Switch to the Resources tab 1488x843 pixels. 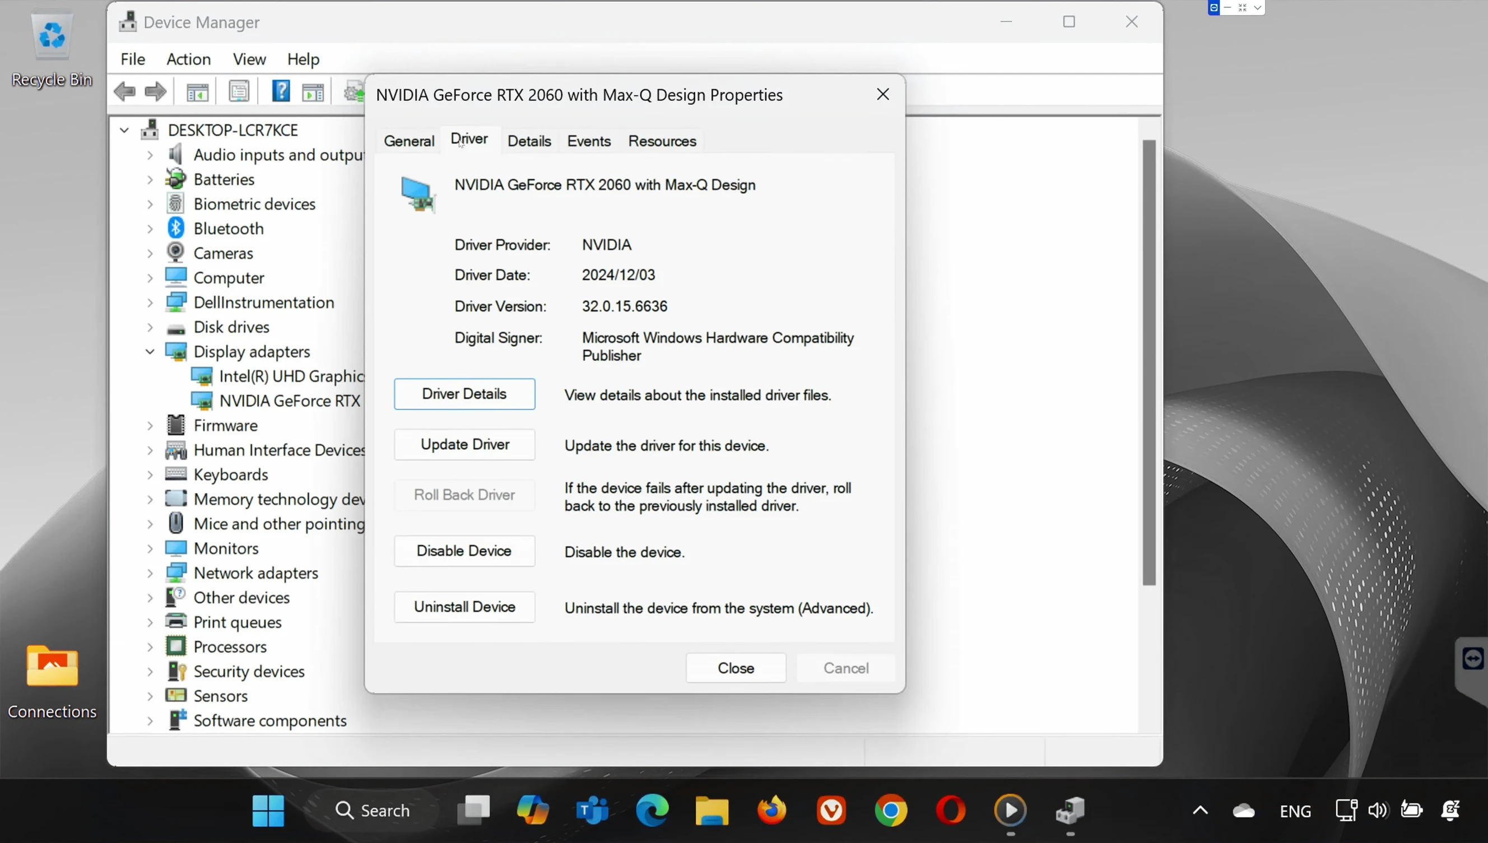[662, 141]
